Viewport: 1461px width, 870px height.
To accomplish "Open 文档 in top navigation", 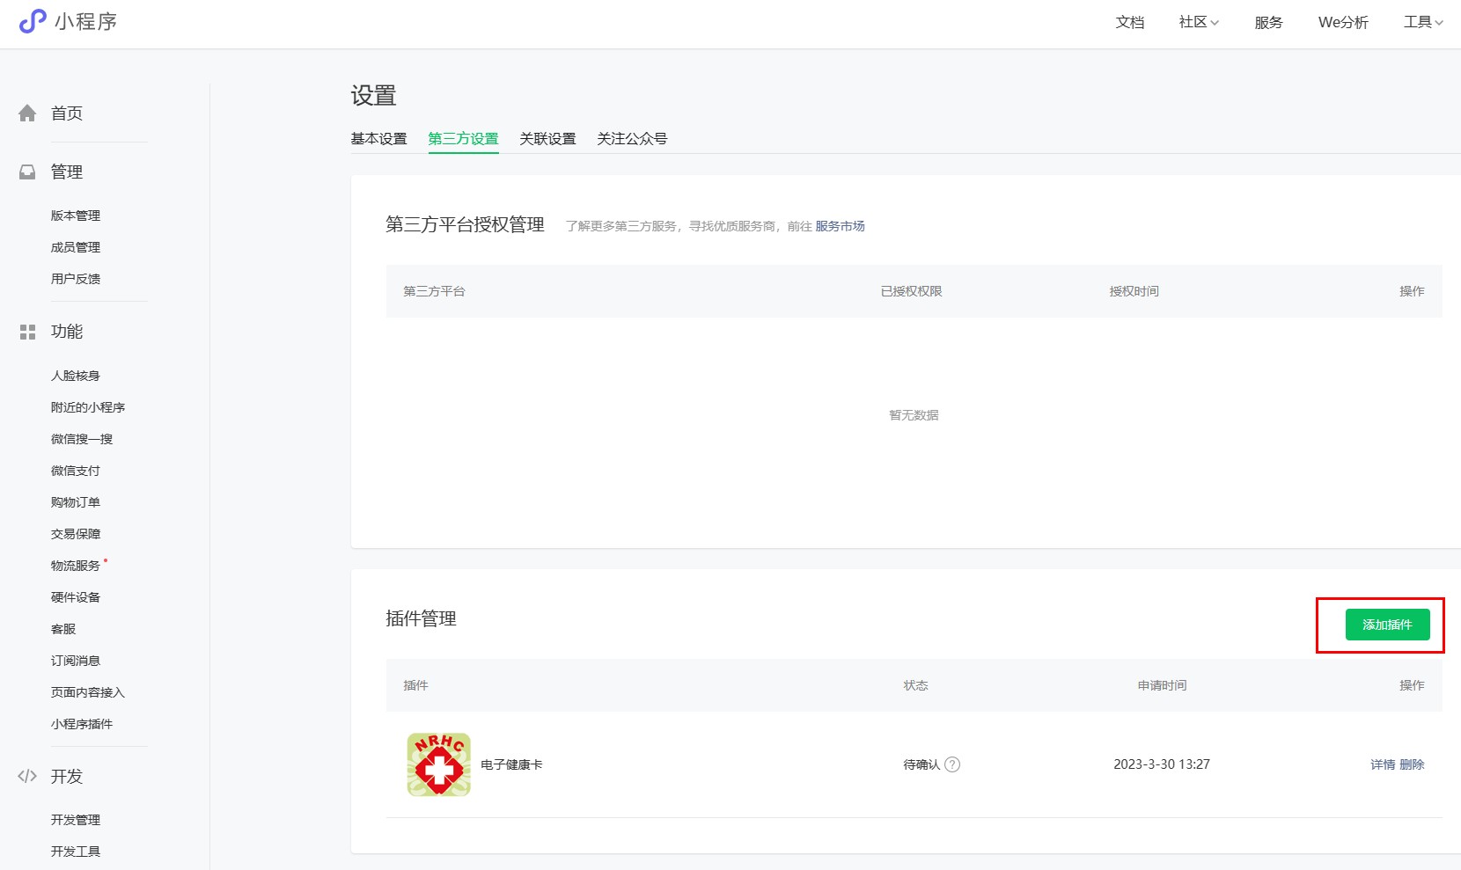I will tap(1130, 22).
